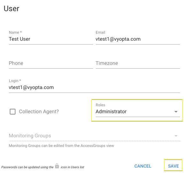The image size is (187, 173).
Task: Click the 'Passwords can be updated using the' note
Action: tap(27, 167)
